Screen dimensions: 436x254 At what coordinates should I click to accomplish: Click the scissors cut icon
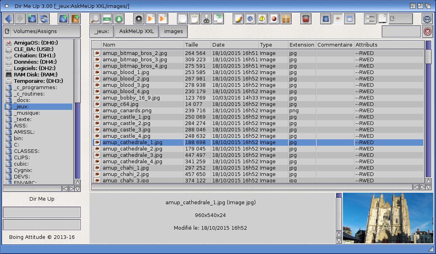click(x=206, y=19)
